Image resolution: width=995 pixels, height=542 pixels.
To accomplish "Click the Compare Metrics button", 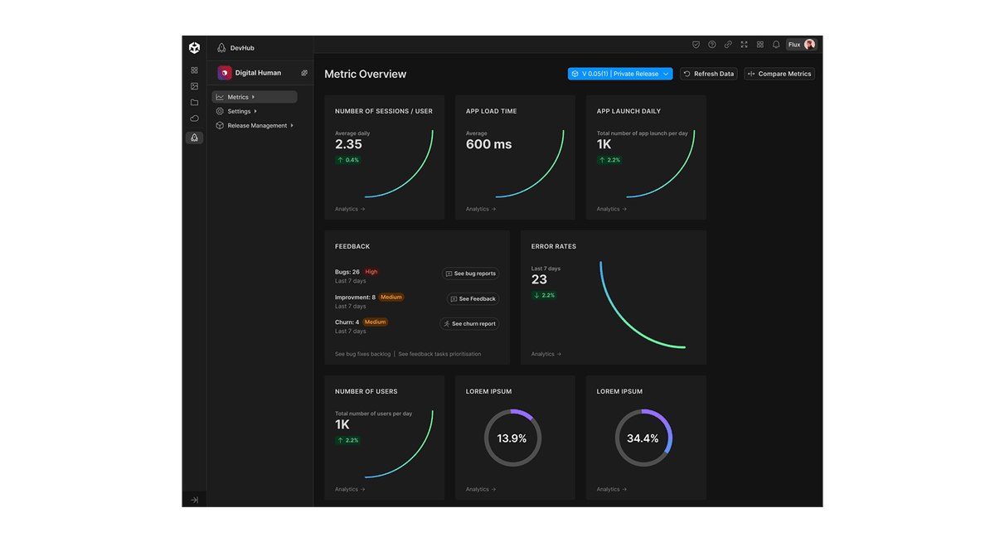I will 779,74.
